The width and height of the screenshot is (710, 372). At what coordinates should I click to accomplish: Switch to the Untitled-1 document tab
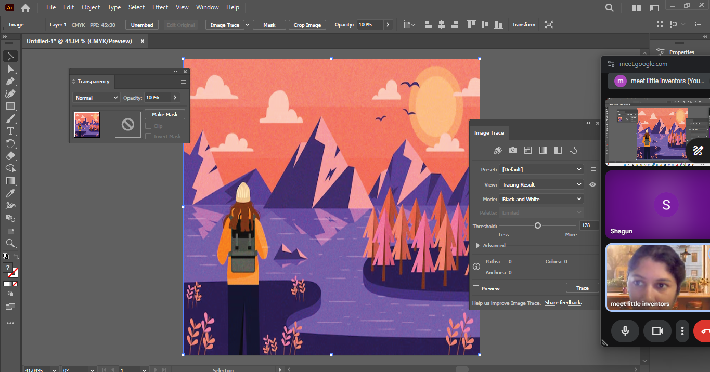pos(79,41)
